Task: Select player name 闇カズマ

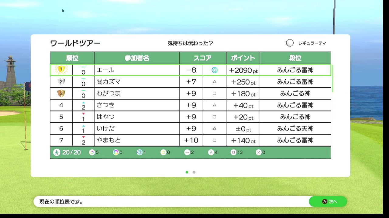Action: (109, 82)
